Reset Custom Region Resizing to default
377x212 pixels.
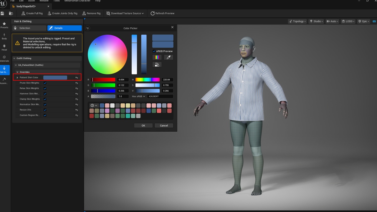(x=77, y=115)
